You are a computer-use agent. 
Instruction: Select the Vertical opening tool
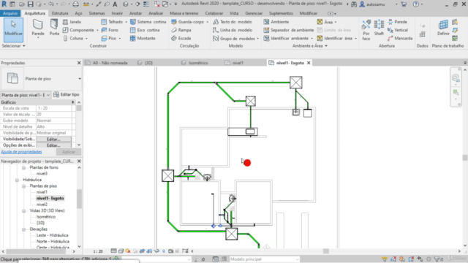[x=397, y=30]
